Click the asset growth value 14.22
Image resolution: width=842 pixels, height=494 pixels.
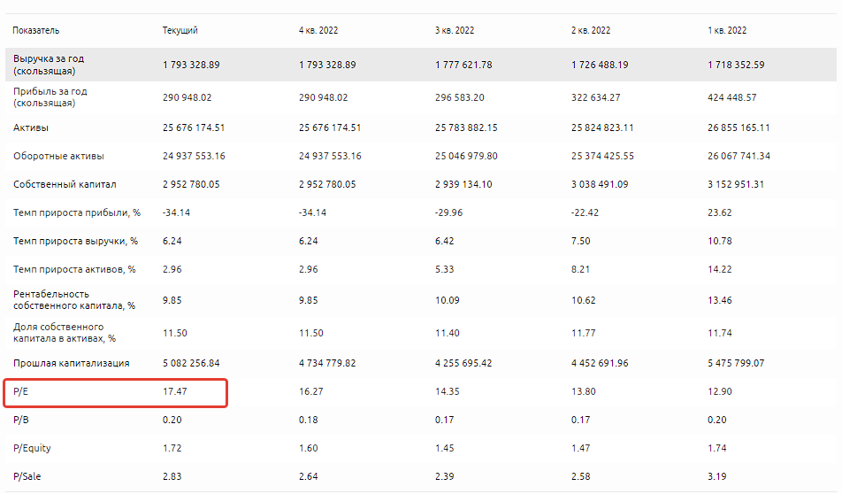pos(720,269)
